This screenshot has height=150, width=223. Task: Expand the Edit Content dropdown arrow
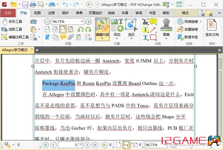click(x=102, y=39)
